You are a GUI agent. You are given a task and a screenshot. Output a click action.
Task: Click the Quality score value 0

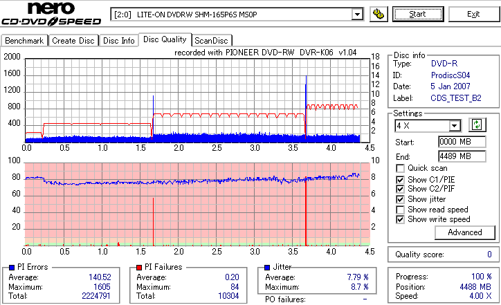(x=489, y=255)
